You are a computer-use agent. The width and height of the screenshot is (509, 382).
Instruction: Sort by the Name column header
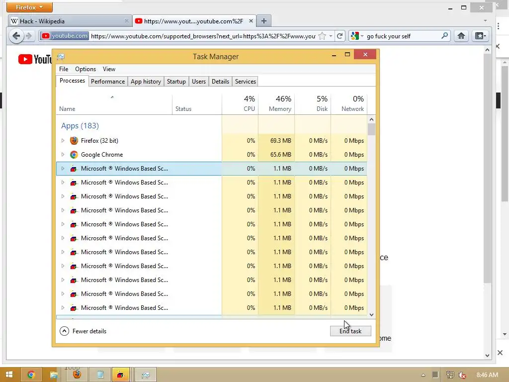[114, 104]
